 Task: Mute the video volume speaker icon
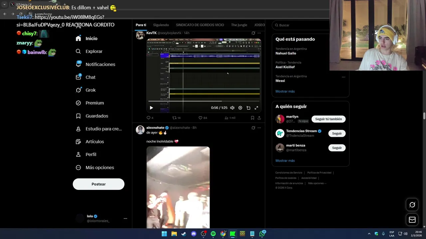coord(232,108)
